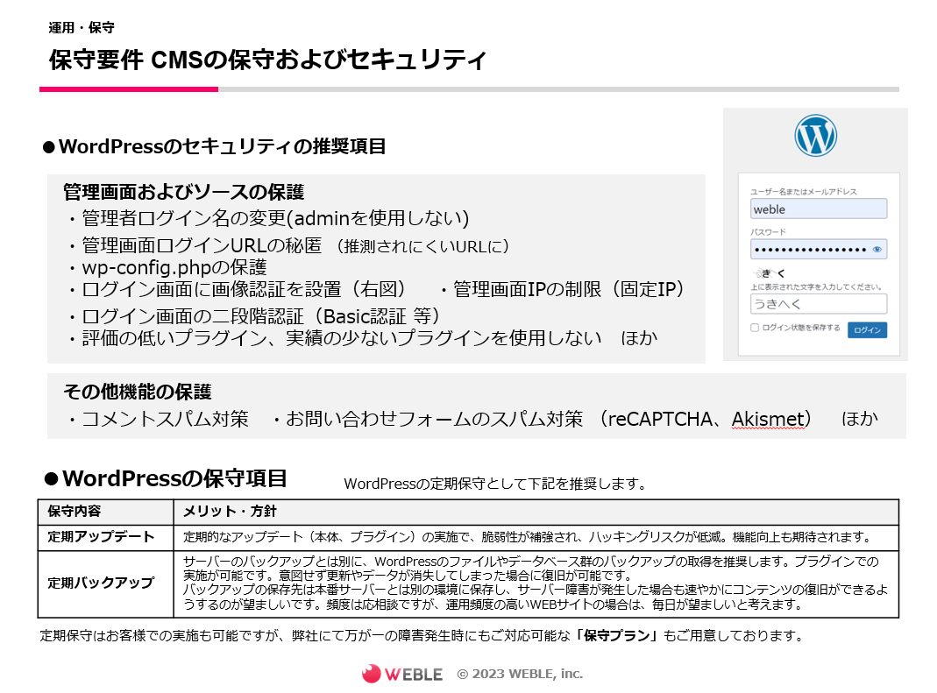Click the backup description starting サーバーのバックアップとは別に
Image resolution: width=937 pixels, height=693 pixels.
[x=536, y=583]
